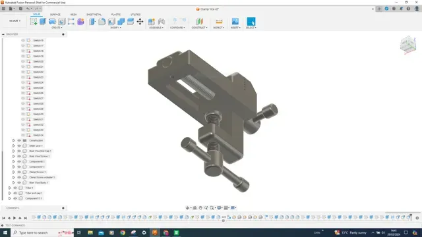Open the CONSTRUCT dropdown menu

(199, 28)
